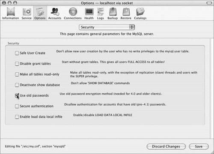Check Make all tables read-only
Viewport: 214px width, 154px height.
pyautogui.click(x=17, y=74)
